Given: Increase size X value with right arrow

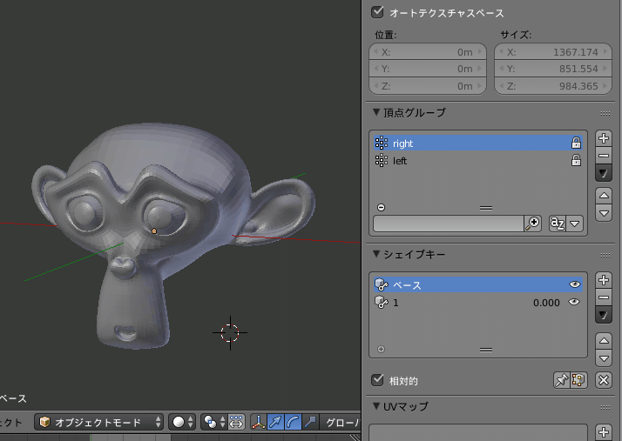Looking at the screenshot, I should tap(605, 51).
